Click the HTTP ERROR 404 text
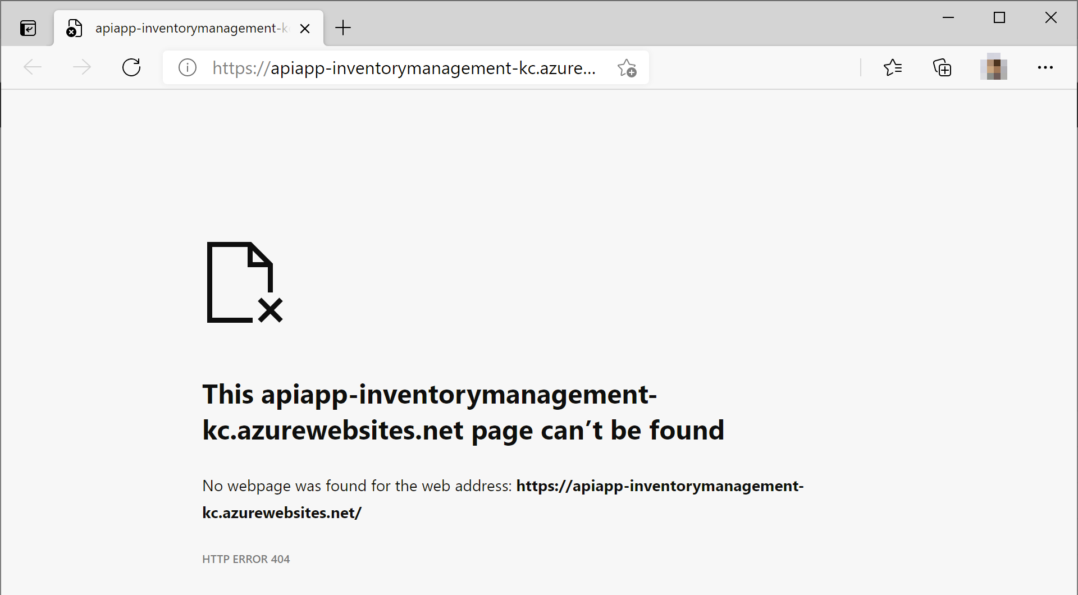This screenshot has width=1078, height=595. point(246,559)
